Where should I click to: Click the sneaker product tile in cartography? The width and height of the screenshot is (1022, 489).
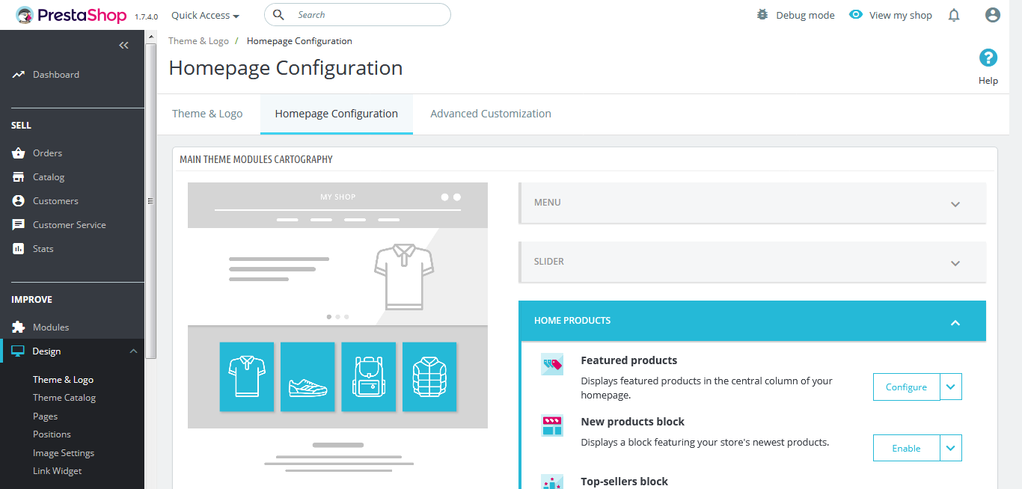click(307, 377)
